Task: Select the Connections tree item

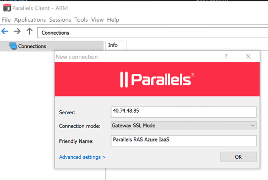Action: pos(52,46)
